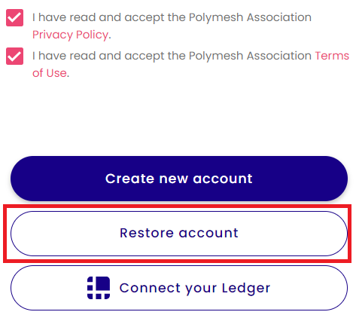Click the first "I have read and accept" label
The height and width of the screenshot is (315, 356).
click(x=172, y=17)
